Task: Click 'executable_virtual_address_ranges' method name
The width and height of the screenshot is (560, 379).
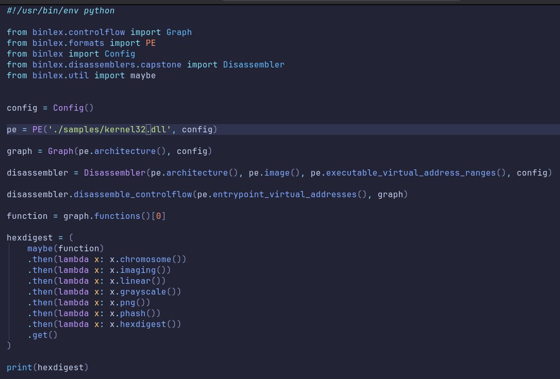Action: click(411, 173)
